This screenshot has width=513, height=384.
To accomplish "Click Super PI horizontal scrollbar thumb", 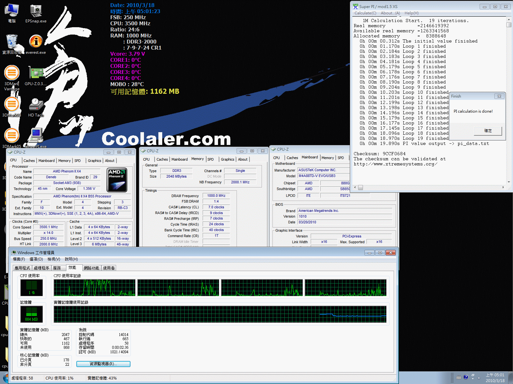I will pyautogui.click(x=360, y=188).
